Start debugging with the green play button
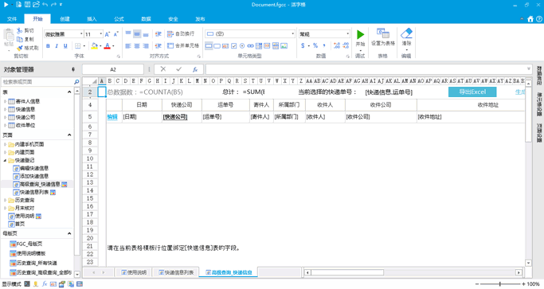 [360, 34]
